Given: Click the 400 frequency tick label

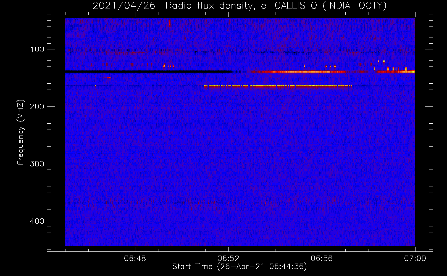Looking at the screenshot, I should (37, 221).
